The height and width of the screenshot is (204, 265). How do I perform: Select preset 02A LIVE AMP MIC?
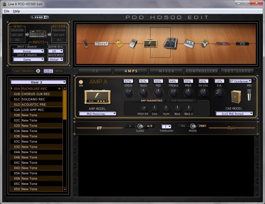pos(36,110)
